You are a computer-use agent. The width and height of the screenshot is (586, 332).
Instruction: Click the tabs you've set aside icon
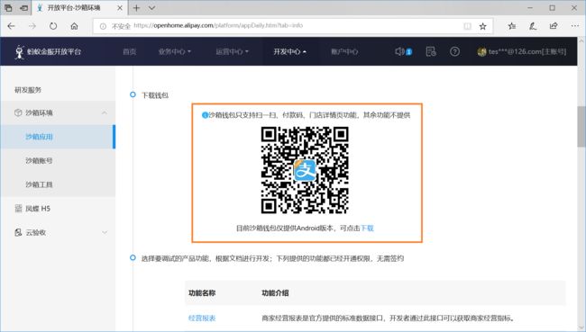coord(8,8)
